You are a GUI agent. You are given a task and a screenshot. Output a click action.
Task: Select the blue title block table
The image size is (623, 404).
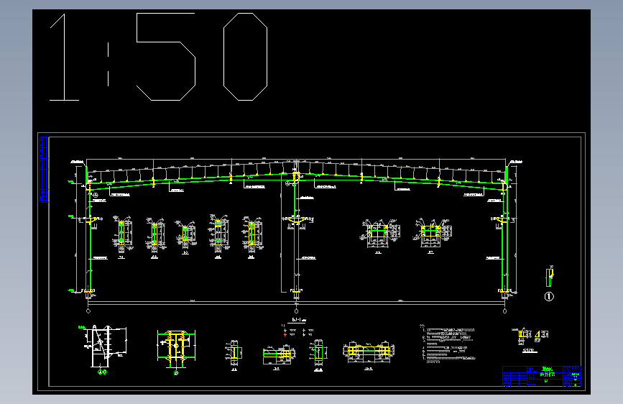(542, 376)
